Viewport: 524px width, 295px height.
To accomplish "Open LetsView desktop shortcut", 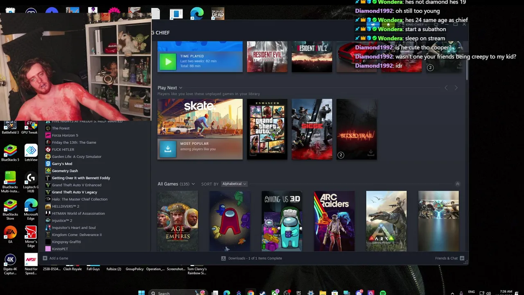I will coord(31,153).
